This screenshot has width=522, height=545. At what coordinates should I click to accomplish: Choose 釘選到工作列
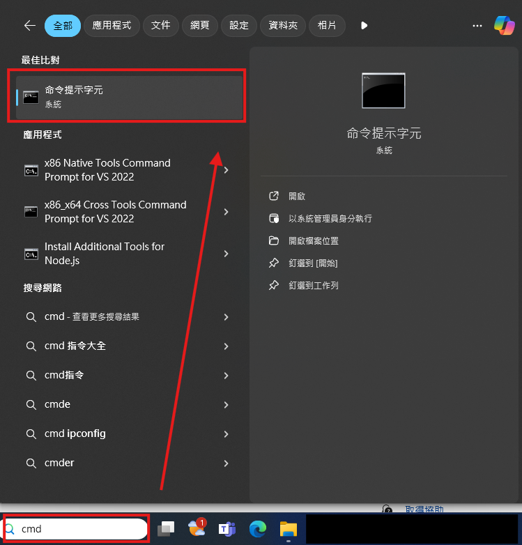pyautogui.click(x=314, y=285)
